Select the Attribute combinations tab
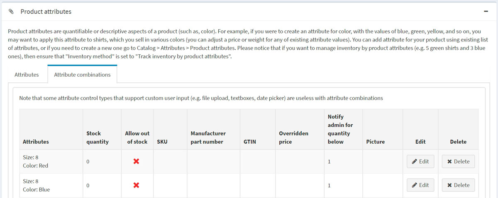The image size is (498, 198). coord(82,75)
